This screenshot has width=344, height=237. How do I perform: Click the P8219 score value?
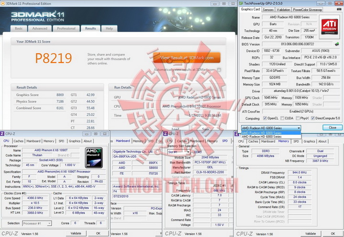point(54,58)
